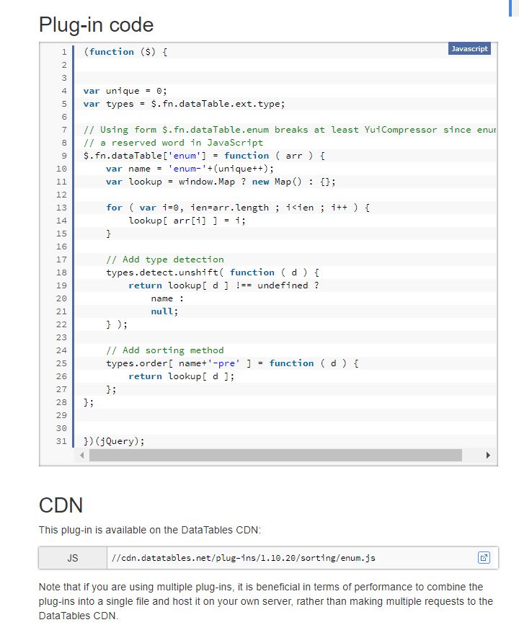
Task: Click the "var name = 'enum-'" line
Action: click(x=190, y=169)
